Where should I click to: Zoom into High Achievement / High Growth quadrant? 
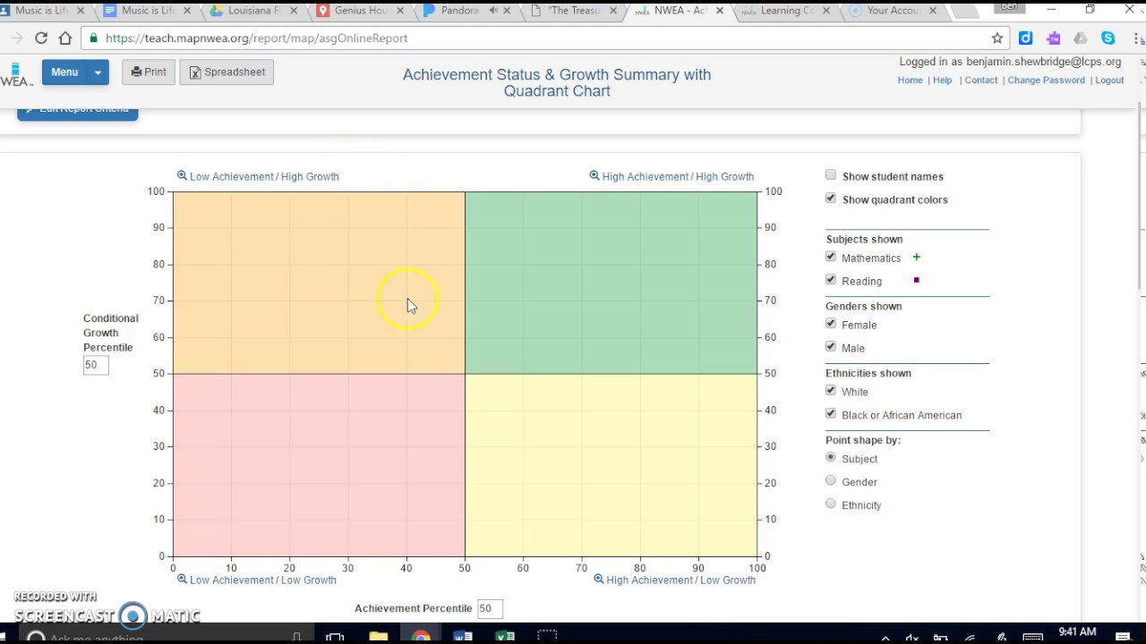[671, 176]
